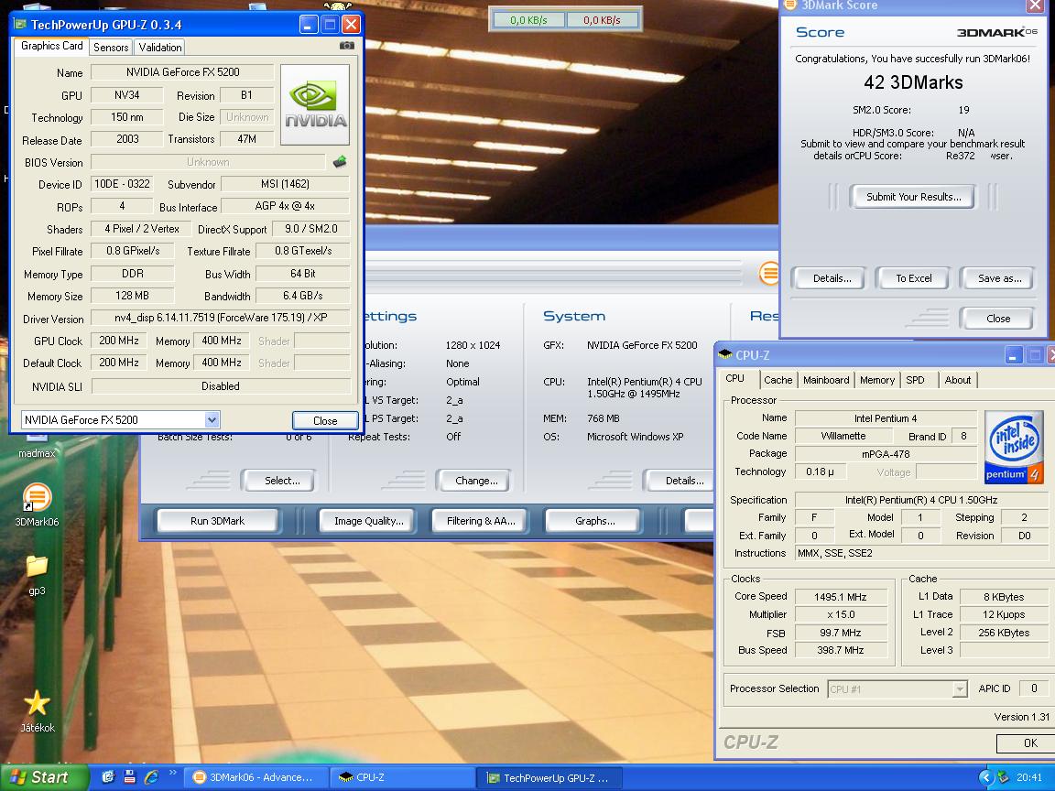Viewport: 1055px width, 791px height.
Task: Expand the quick launch chevron
Action: tap(172, 773)
